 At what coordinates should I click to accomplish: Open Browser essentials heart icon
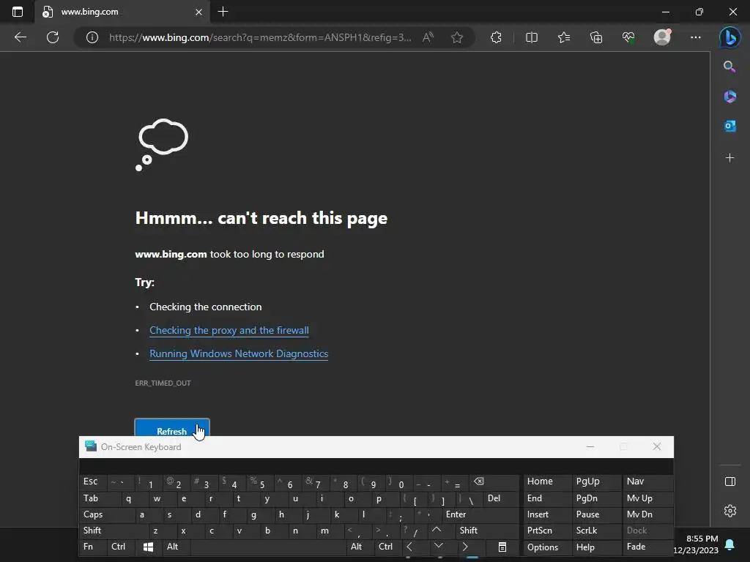point(628,37)
